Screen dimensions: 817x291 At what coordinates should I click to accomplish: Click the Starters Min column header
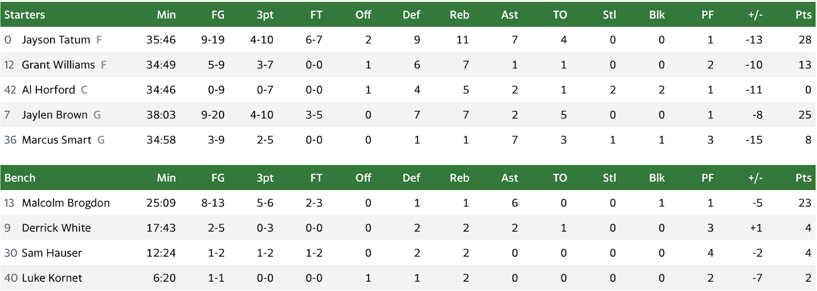(x=166, y=15)
